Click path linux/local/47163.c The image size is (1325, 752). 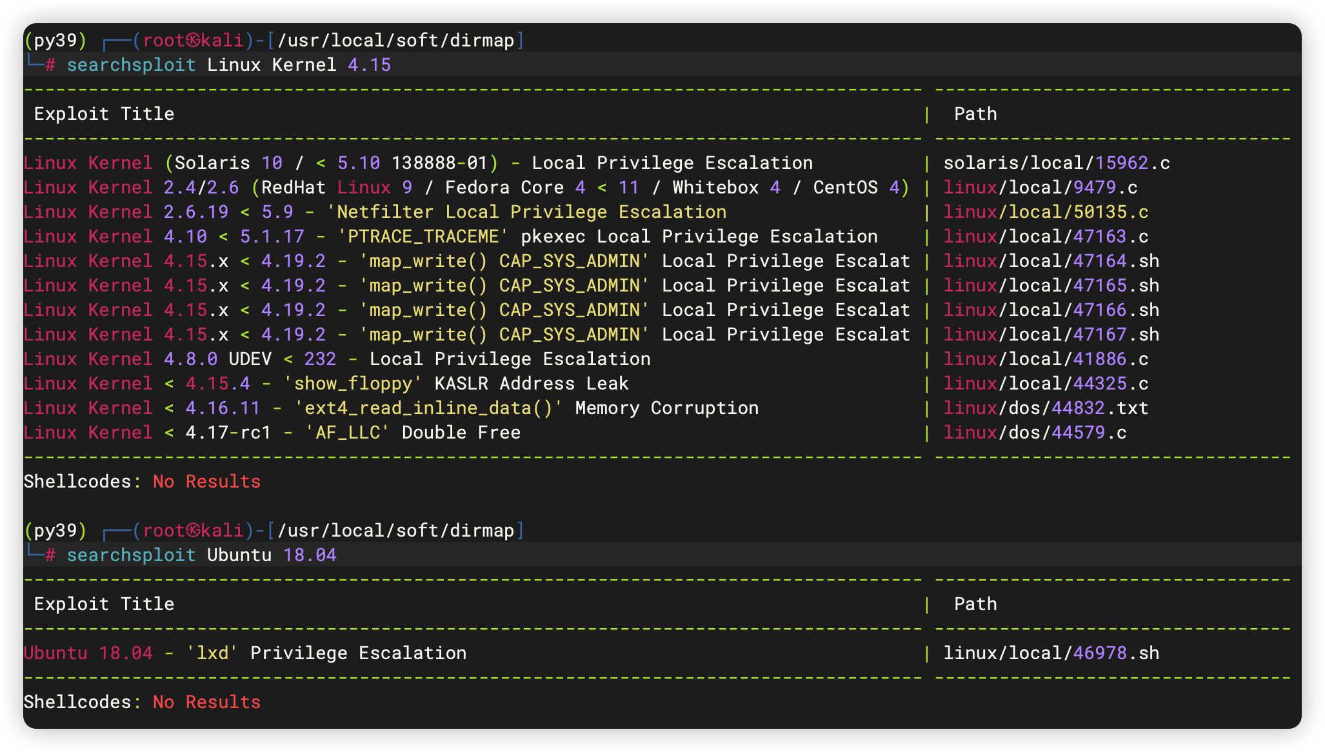[x=1046, y=237]
